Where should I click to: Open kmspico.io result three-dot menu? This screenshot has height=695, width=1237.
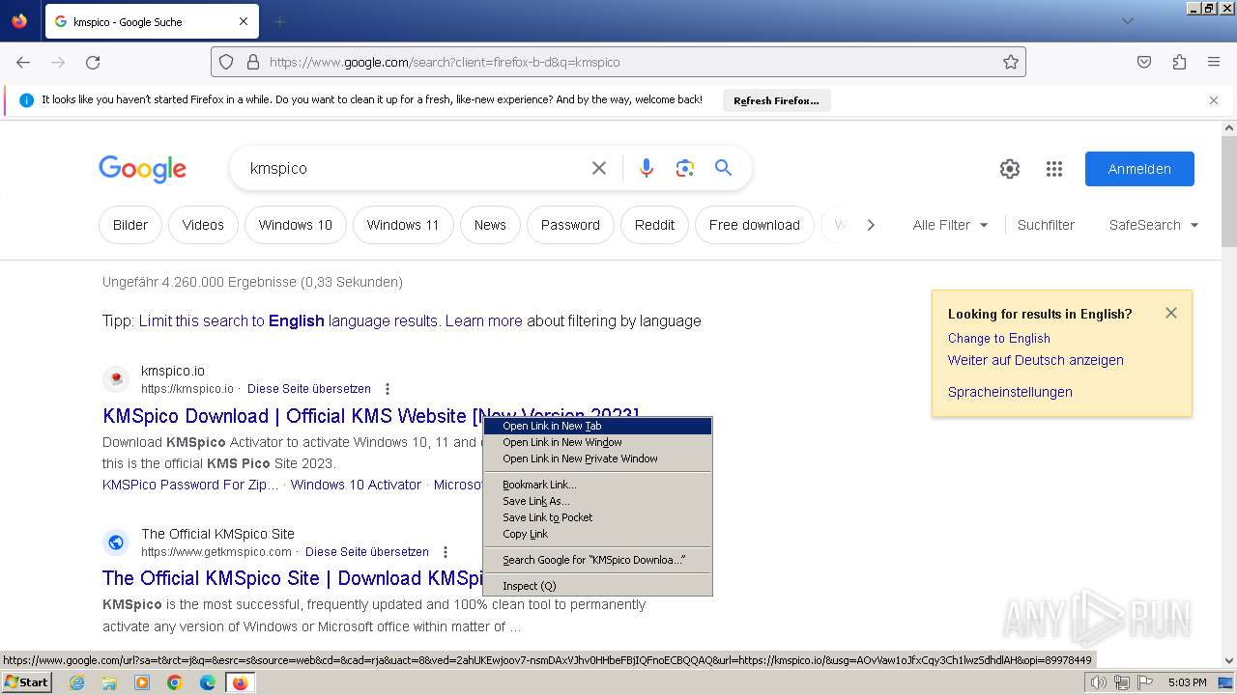pos(388,389)
